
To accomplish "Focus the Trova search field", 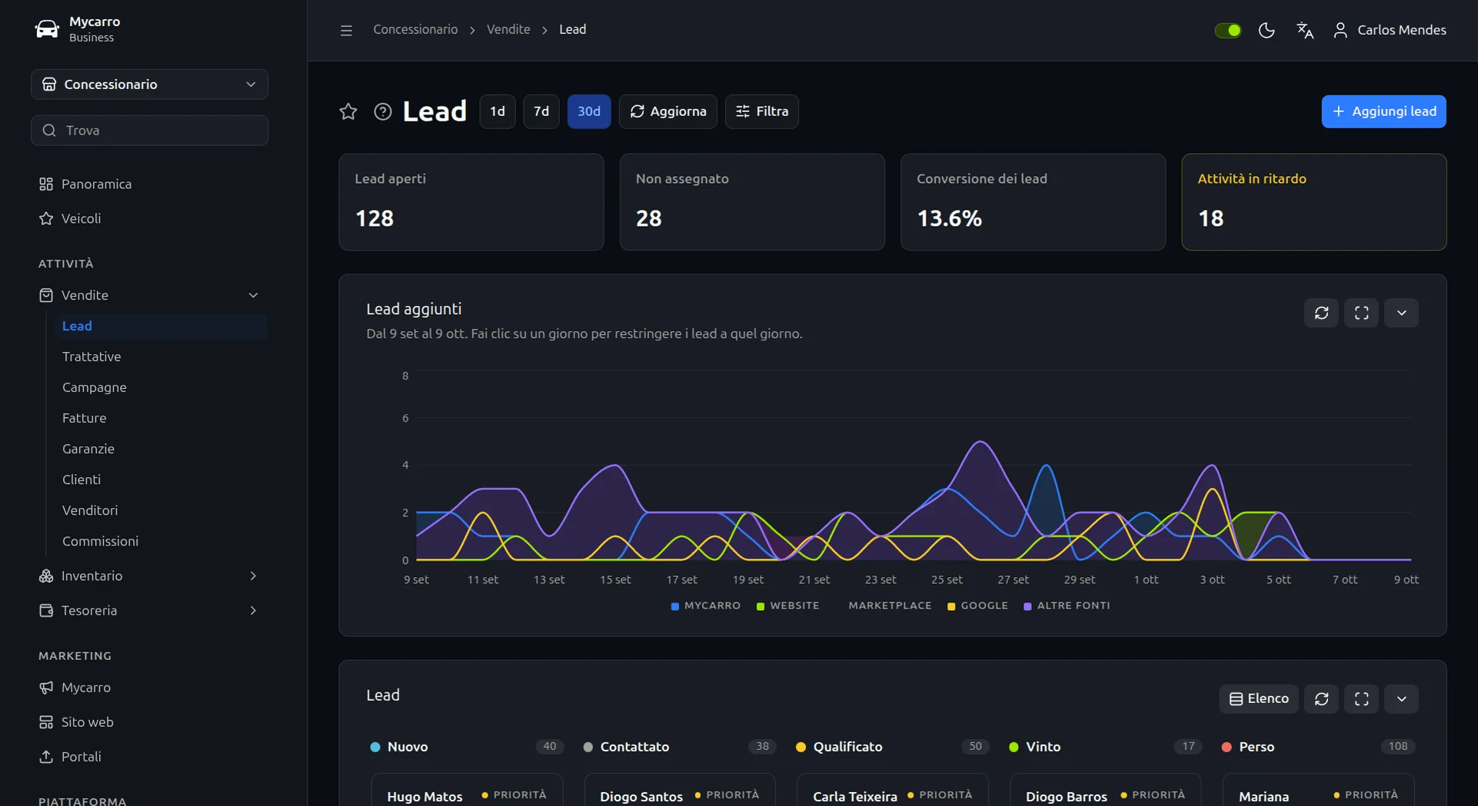I will [x=149, y=131].
